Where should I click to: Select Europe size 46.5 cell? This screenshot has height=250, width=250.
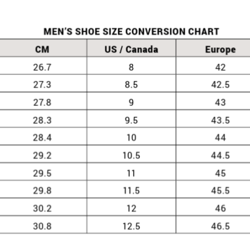click(221, 226)
